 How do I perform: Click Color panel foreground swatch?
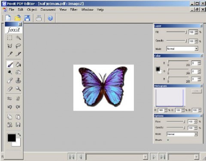click(158, 69)
